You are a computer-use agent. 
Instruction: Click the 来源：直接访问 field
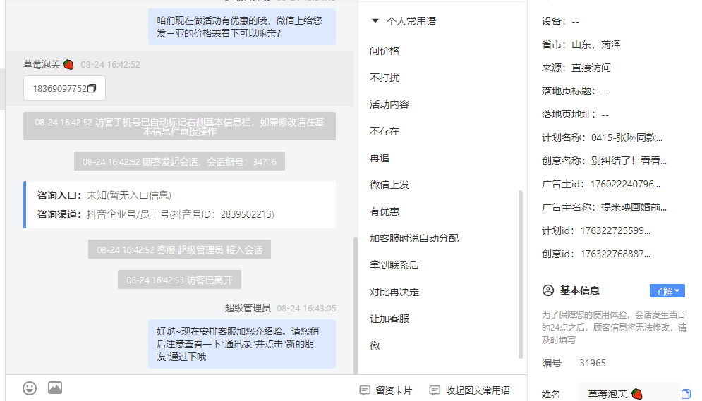click(576, 68)
